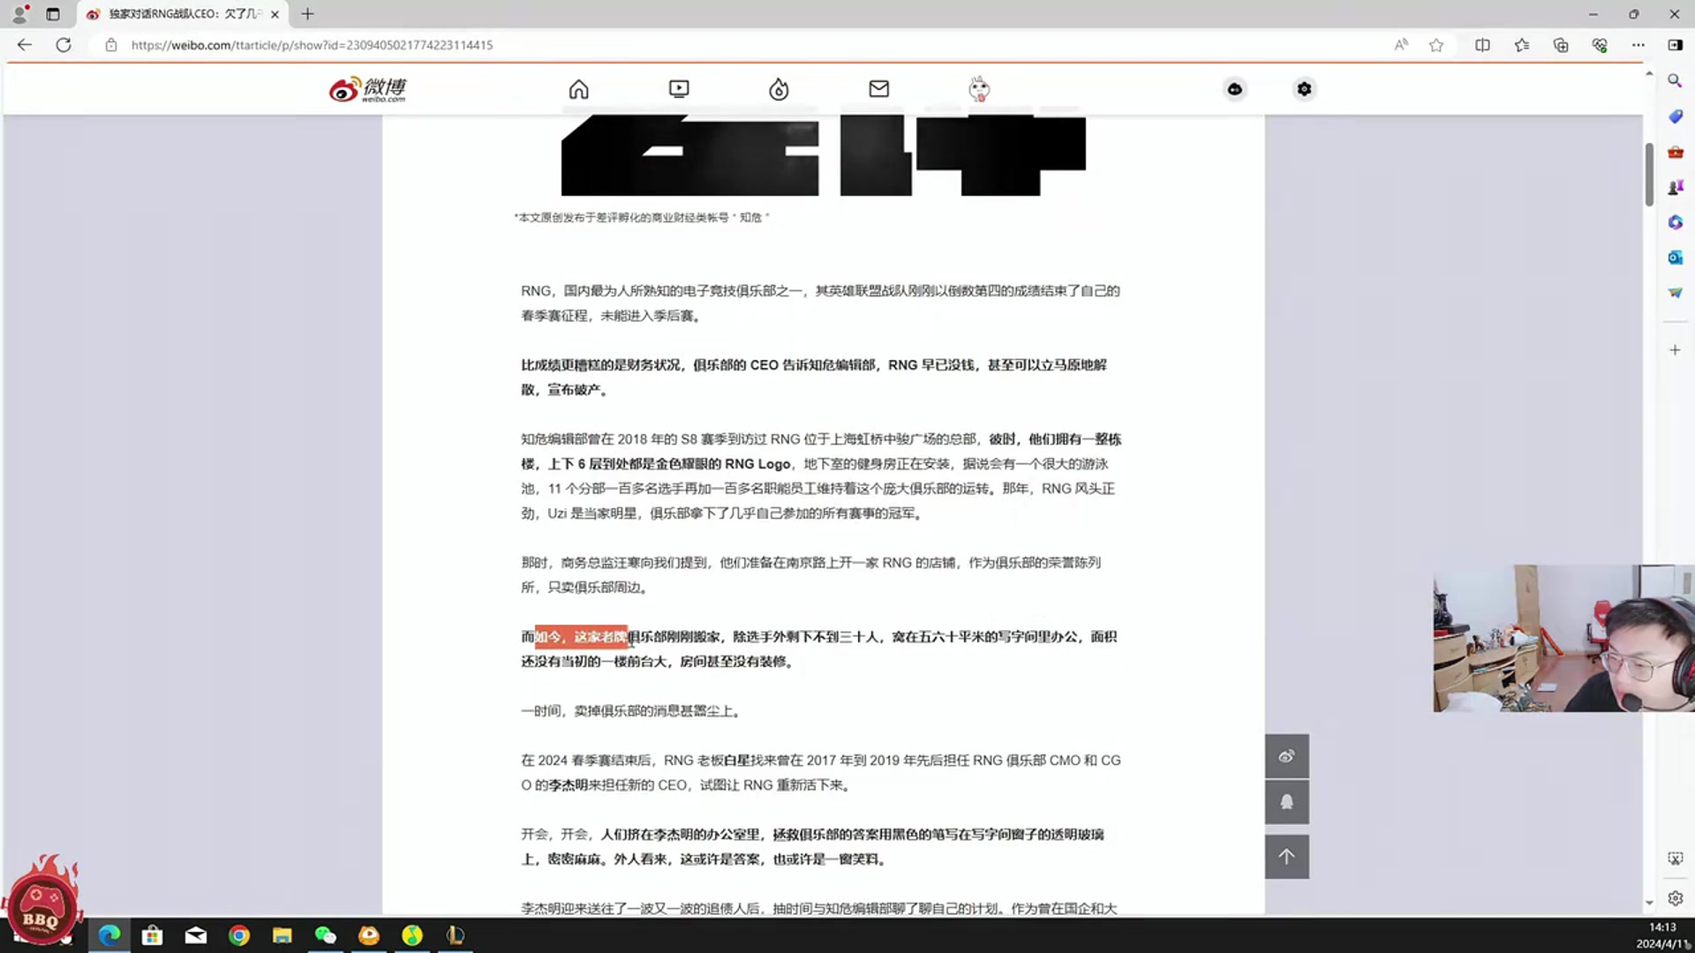This screenshot has width=1695, height=953.
Task: Open the Weibo video section icon
Action: [679, 89]
